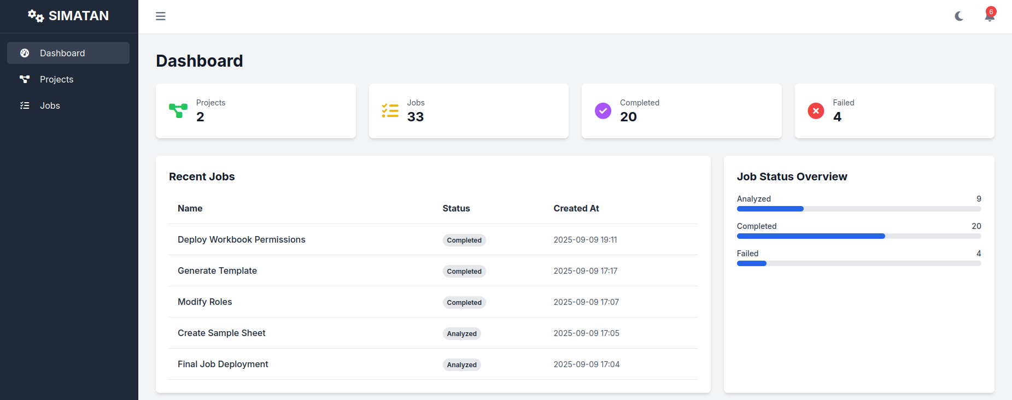
Task: Toggle the sidebar with the hamburger menu icon
Action: (x=161, y=16)
